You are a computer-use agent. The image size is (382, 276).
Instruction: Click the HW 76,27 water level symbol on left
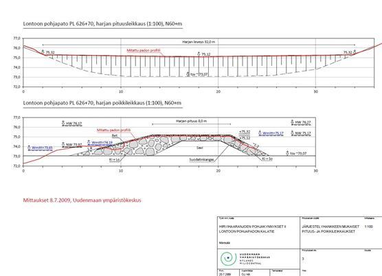pyautogui.click(x=63, y=123)
